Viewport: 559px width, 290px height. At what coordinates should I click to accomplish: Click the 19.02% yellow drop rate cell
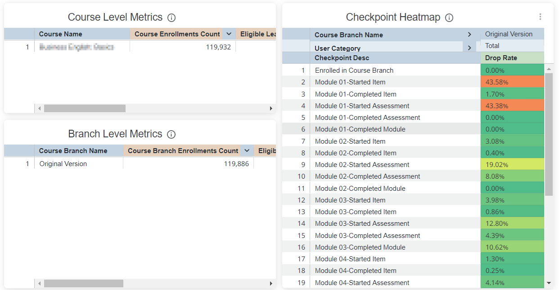512,164
